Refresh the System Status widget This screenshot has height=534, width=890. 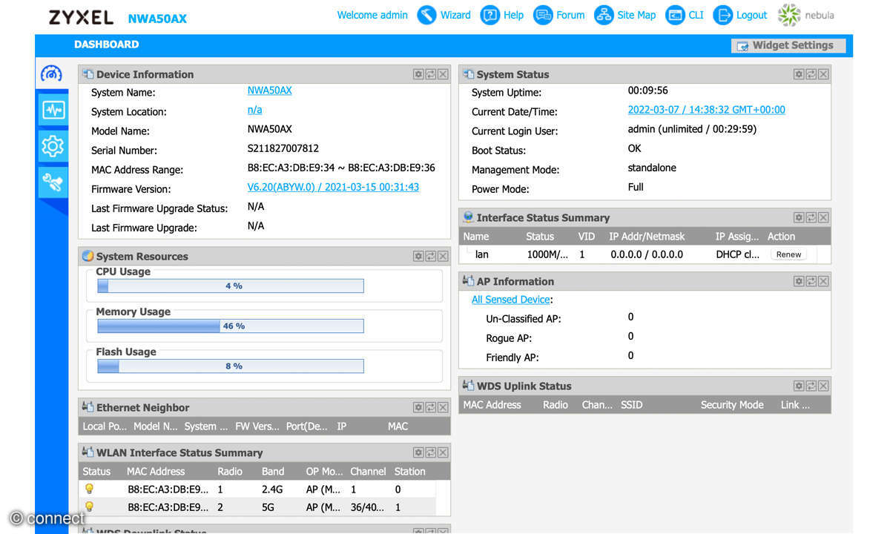pyautogui.click(x=811, y=74)
